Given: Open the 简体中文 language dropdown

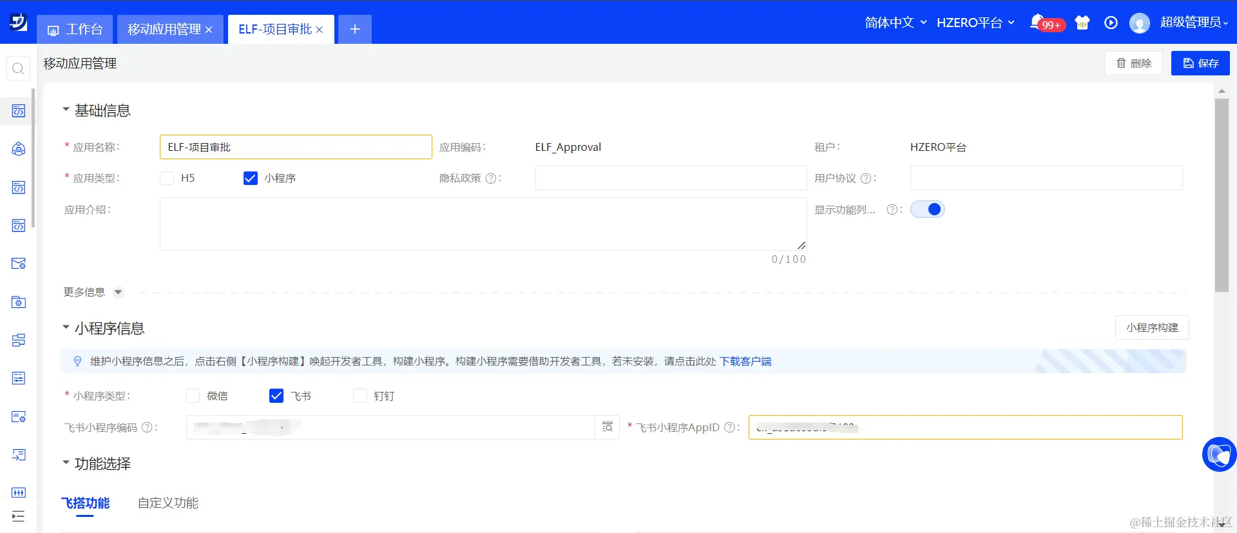Looking at the screenshot, I should pos(896,23).
